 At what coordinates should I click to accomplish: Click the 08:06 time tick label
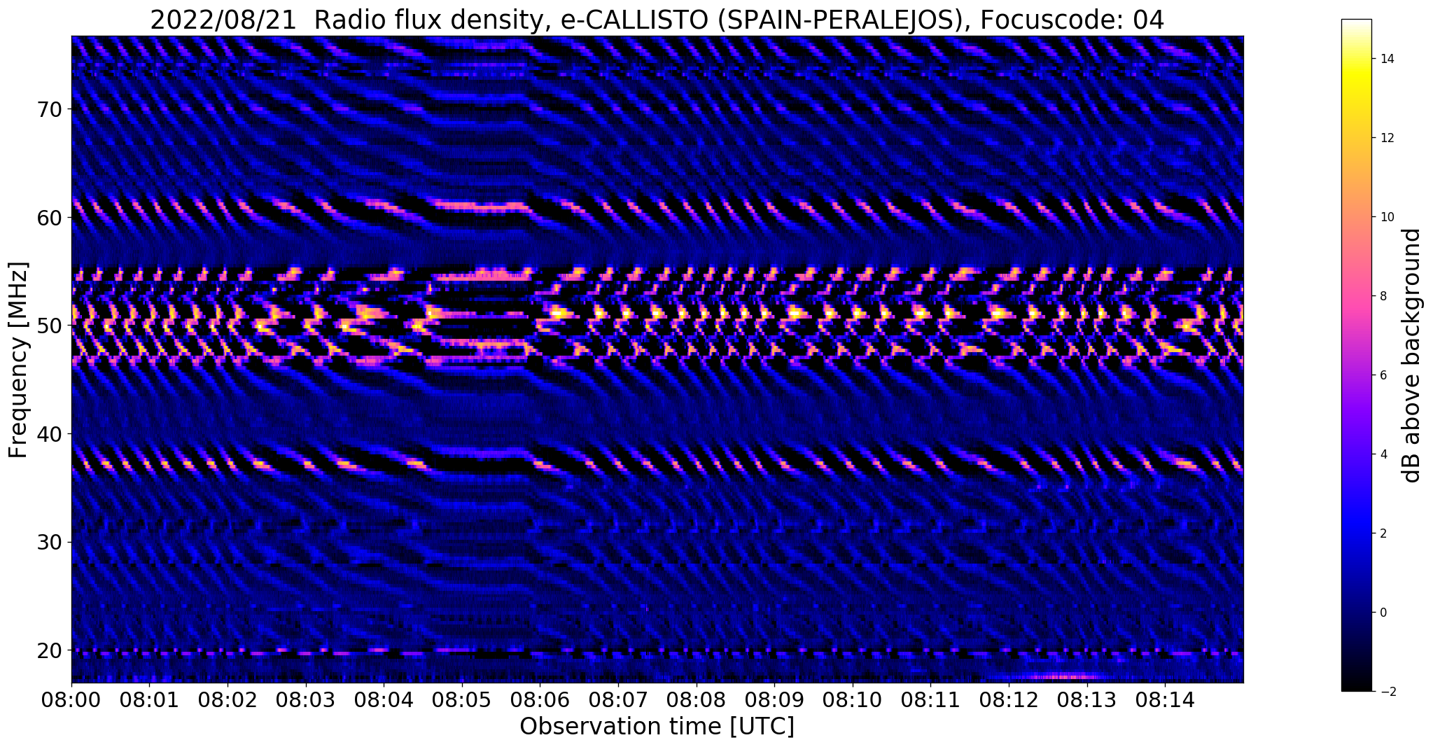[x=540, y=699]
